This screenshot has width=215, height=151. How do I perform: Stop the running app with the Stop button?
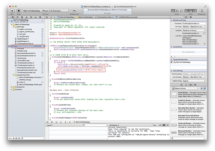point(19,11)
